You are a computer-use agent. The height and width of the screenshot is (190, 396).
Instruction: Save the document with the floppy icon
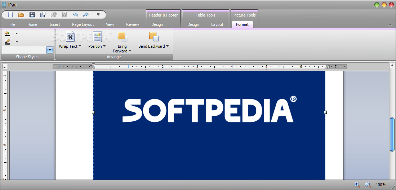32,15
